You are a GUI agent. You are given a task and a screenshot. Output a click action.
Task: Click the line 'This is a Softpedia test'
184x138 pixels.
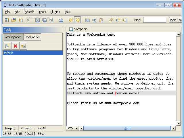(91, 34)
